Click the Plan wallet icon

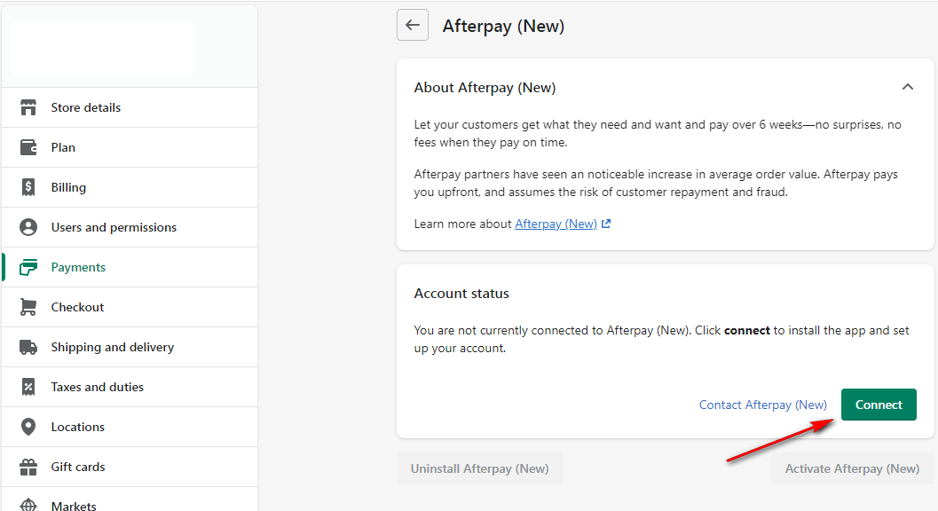(x=28, y=147)
